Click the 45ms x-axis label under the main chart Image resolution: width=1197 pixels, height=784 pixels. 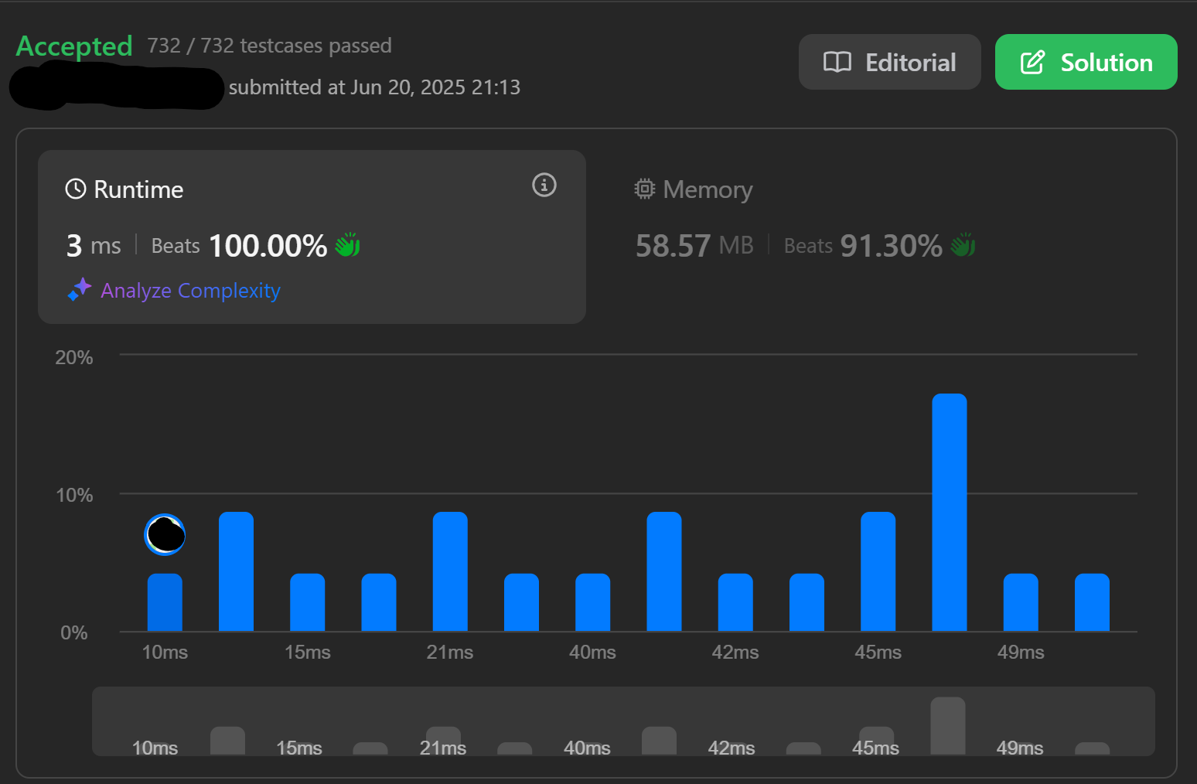[878, 652]
